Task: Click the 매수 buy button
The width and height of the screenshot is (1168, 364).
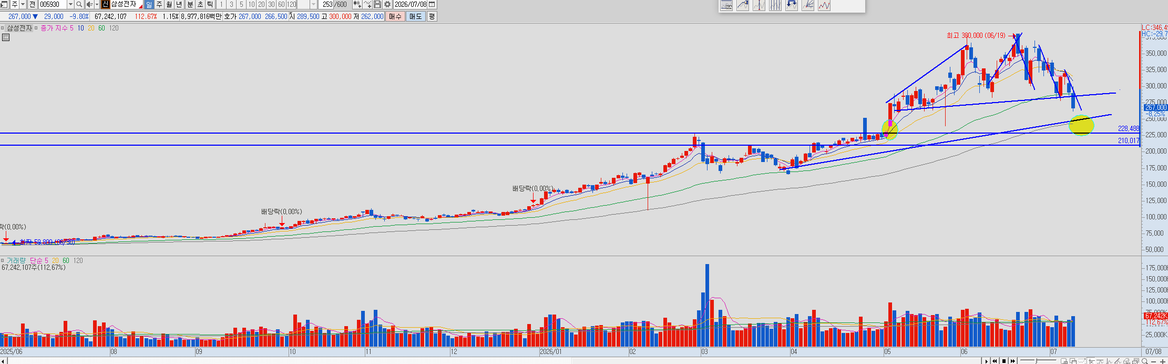Action: [x=395, y=16]
